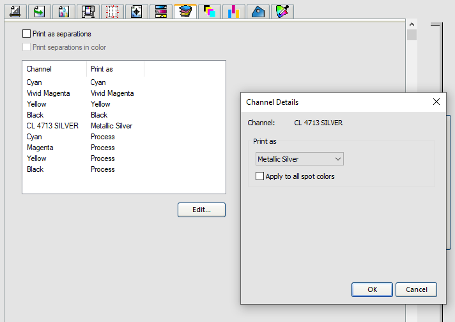Open the tiling grid tab icon
The image size is (455, 322).
coord(112,11)
